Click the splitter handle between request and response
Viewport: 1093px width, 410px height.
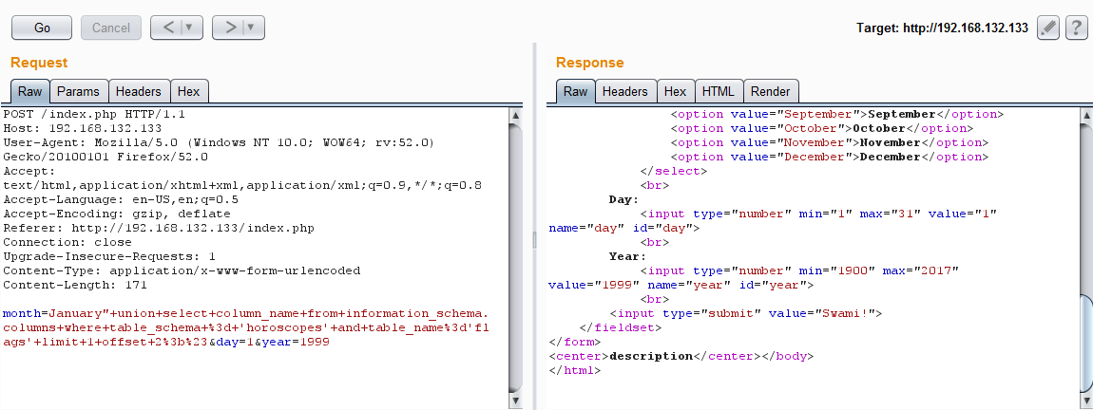point(535,240)
